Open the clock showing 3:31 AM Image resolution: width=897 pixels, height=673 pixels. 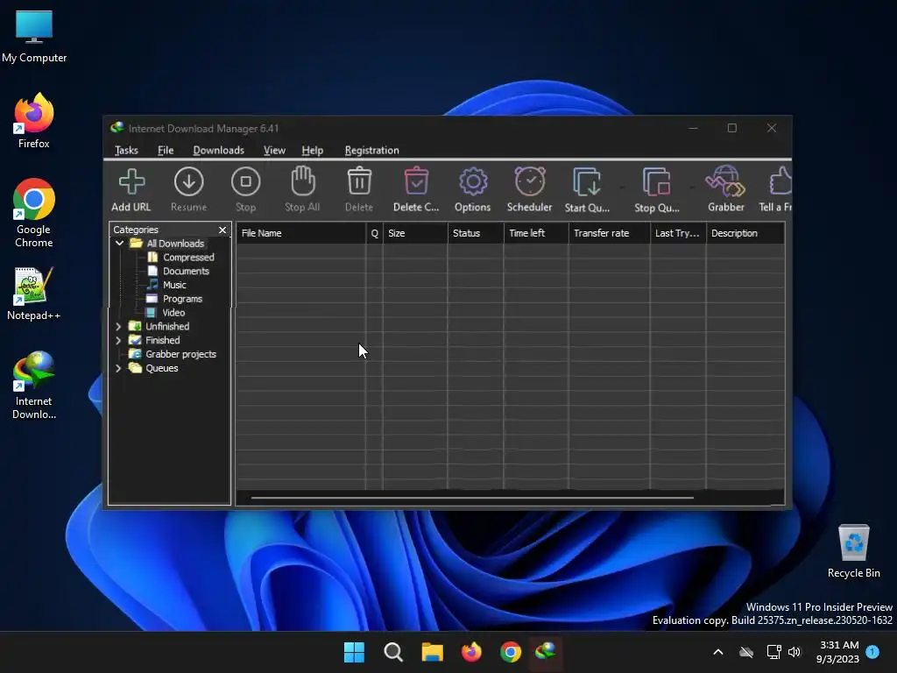coord(837,652)
